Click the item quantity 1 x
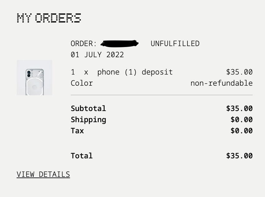This screenshot has width=265, height=197. click(x=79, y=72)
